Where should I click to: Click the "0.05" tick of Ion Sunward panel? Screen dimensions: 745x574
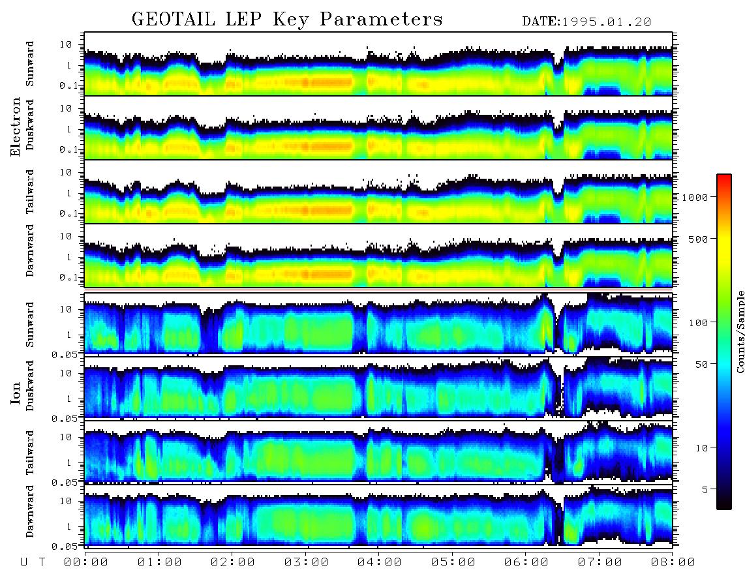[65, 354]
